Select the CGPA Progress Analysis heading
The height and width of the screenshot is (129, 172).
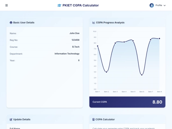click(110, 23)
